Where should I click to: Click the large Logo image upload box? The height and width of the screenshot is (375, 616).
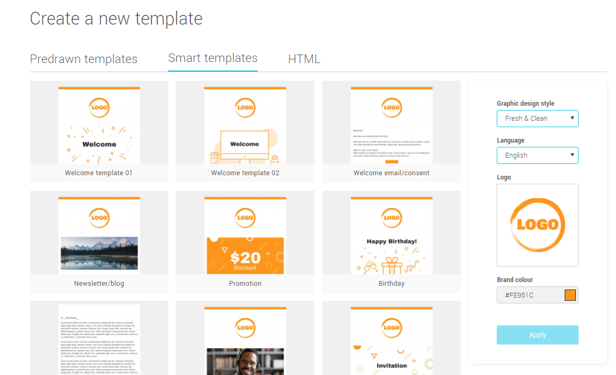click(x=537, y=225)
